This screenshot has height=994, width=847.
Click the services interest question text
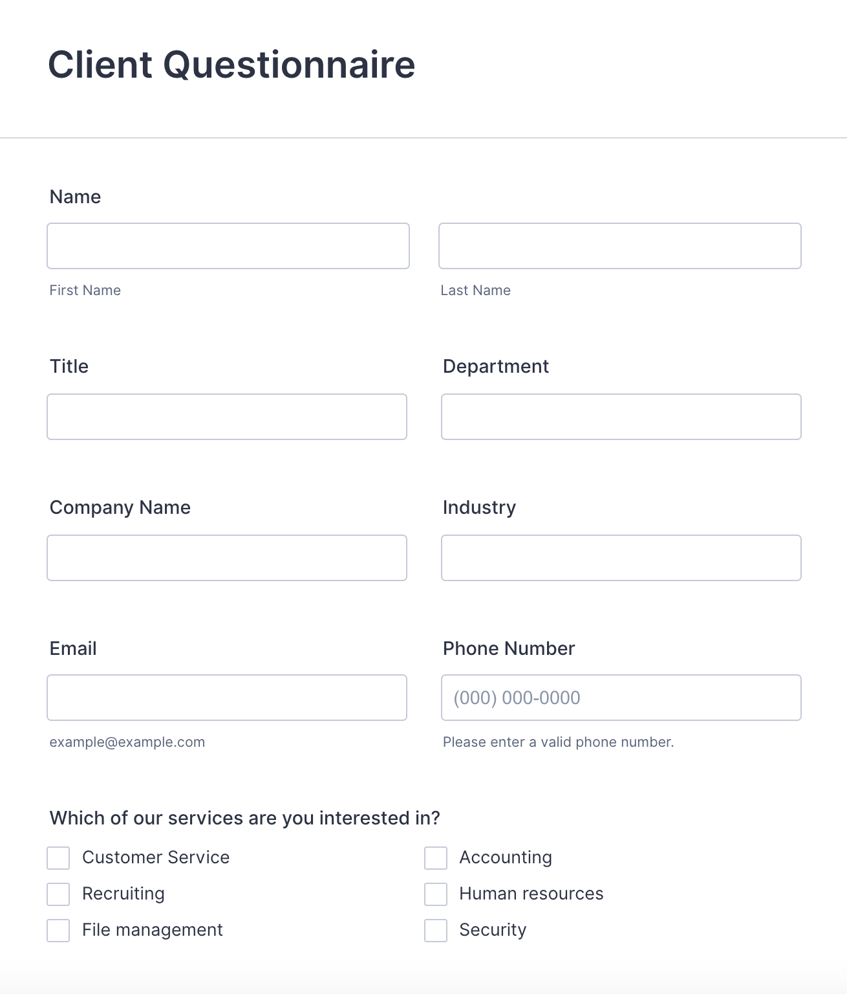pyautogui.click(x=244, y=818)
